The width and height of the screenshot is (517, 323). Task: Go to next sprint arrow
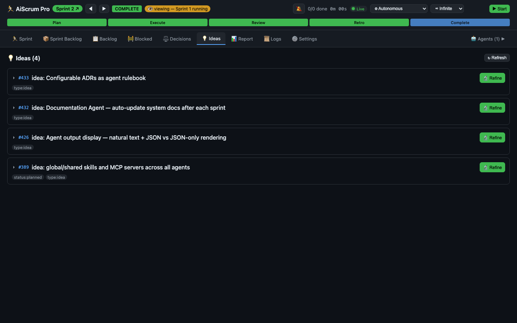pos(104,9)
